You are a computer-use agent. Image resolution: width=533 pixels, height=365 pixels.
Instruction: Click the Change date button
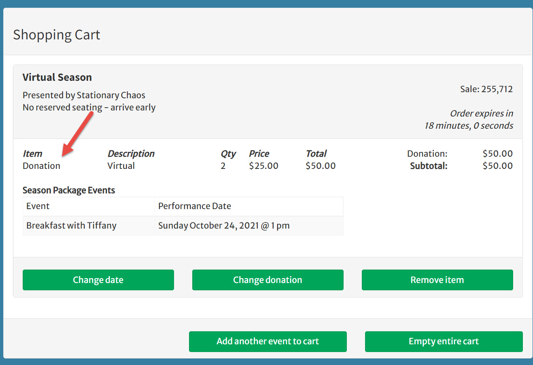pyautogui.click(x=98, y=280)
